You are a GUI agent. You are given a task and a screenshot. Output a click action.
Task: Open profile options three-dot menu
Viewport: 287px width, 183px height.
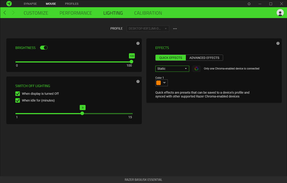click(175, 29)
